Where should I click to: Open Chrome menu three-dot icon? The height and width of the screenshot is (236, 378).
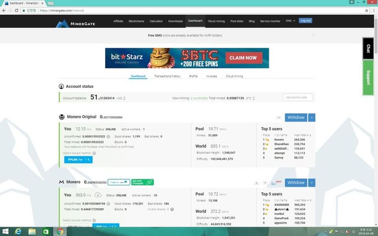(374, 11)
